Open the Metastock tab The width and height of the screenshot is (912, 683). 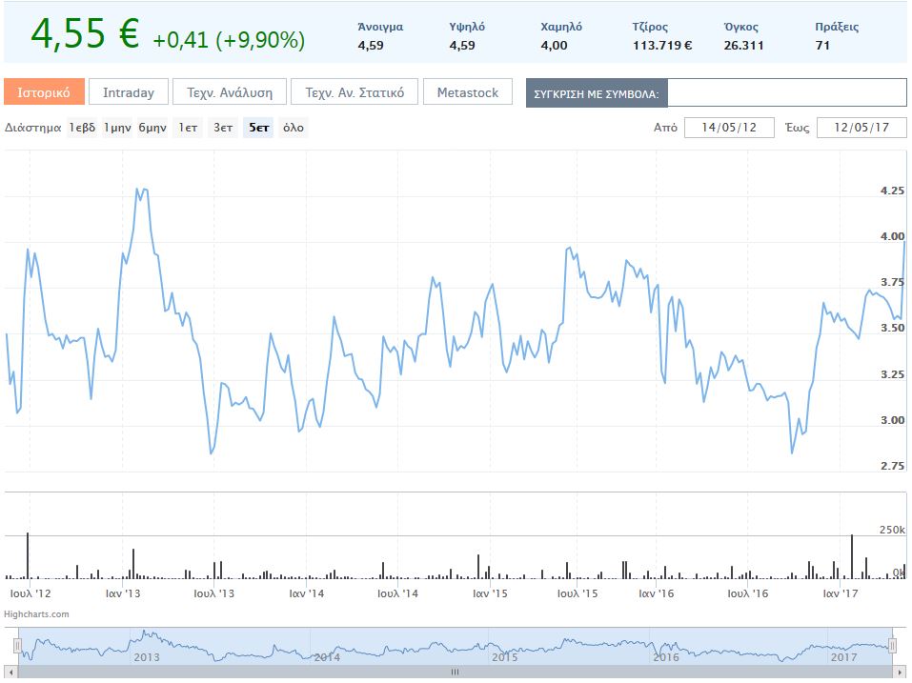468,91
